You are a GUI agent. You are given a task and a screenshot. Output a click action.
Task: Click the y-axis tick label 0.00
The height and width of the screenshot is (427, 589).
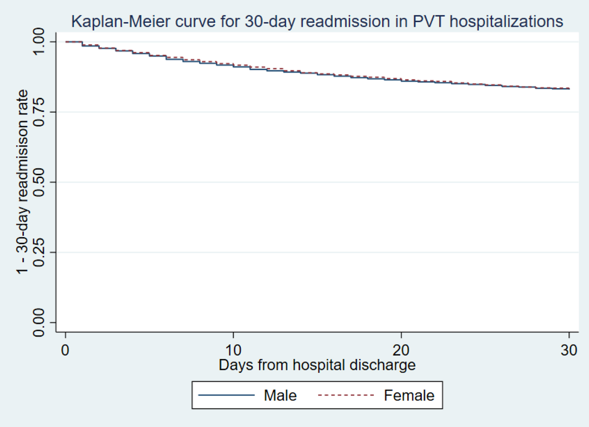point(39,322)
